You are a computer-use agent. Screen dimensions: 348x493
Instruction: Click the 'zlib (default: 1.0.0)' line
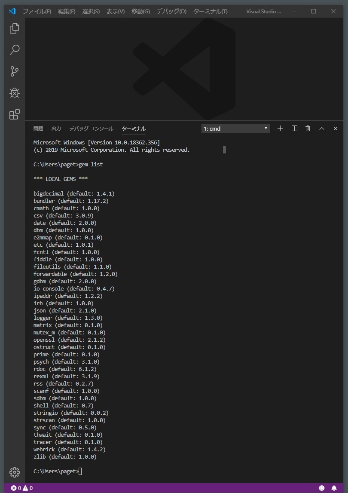[x=65, y=456]
